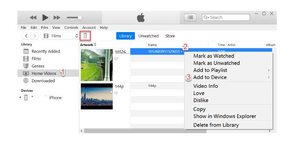Click the city skyline 144p thumbnail

pos(97,96)
